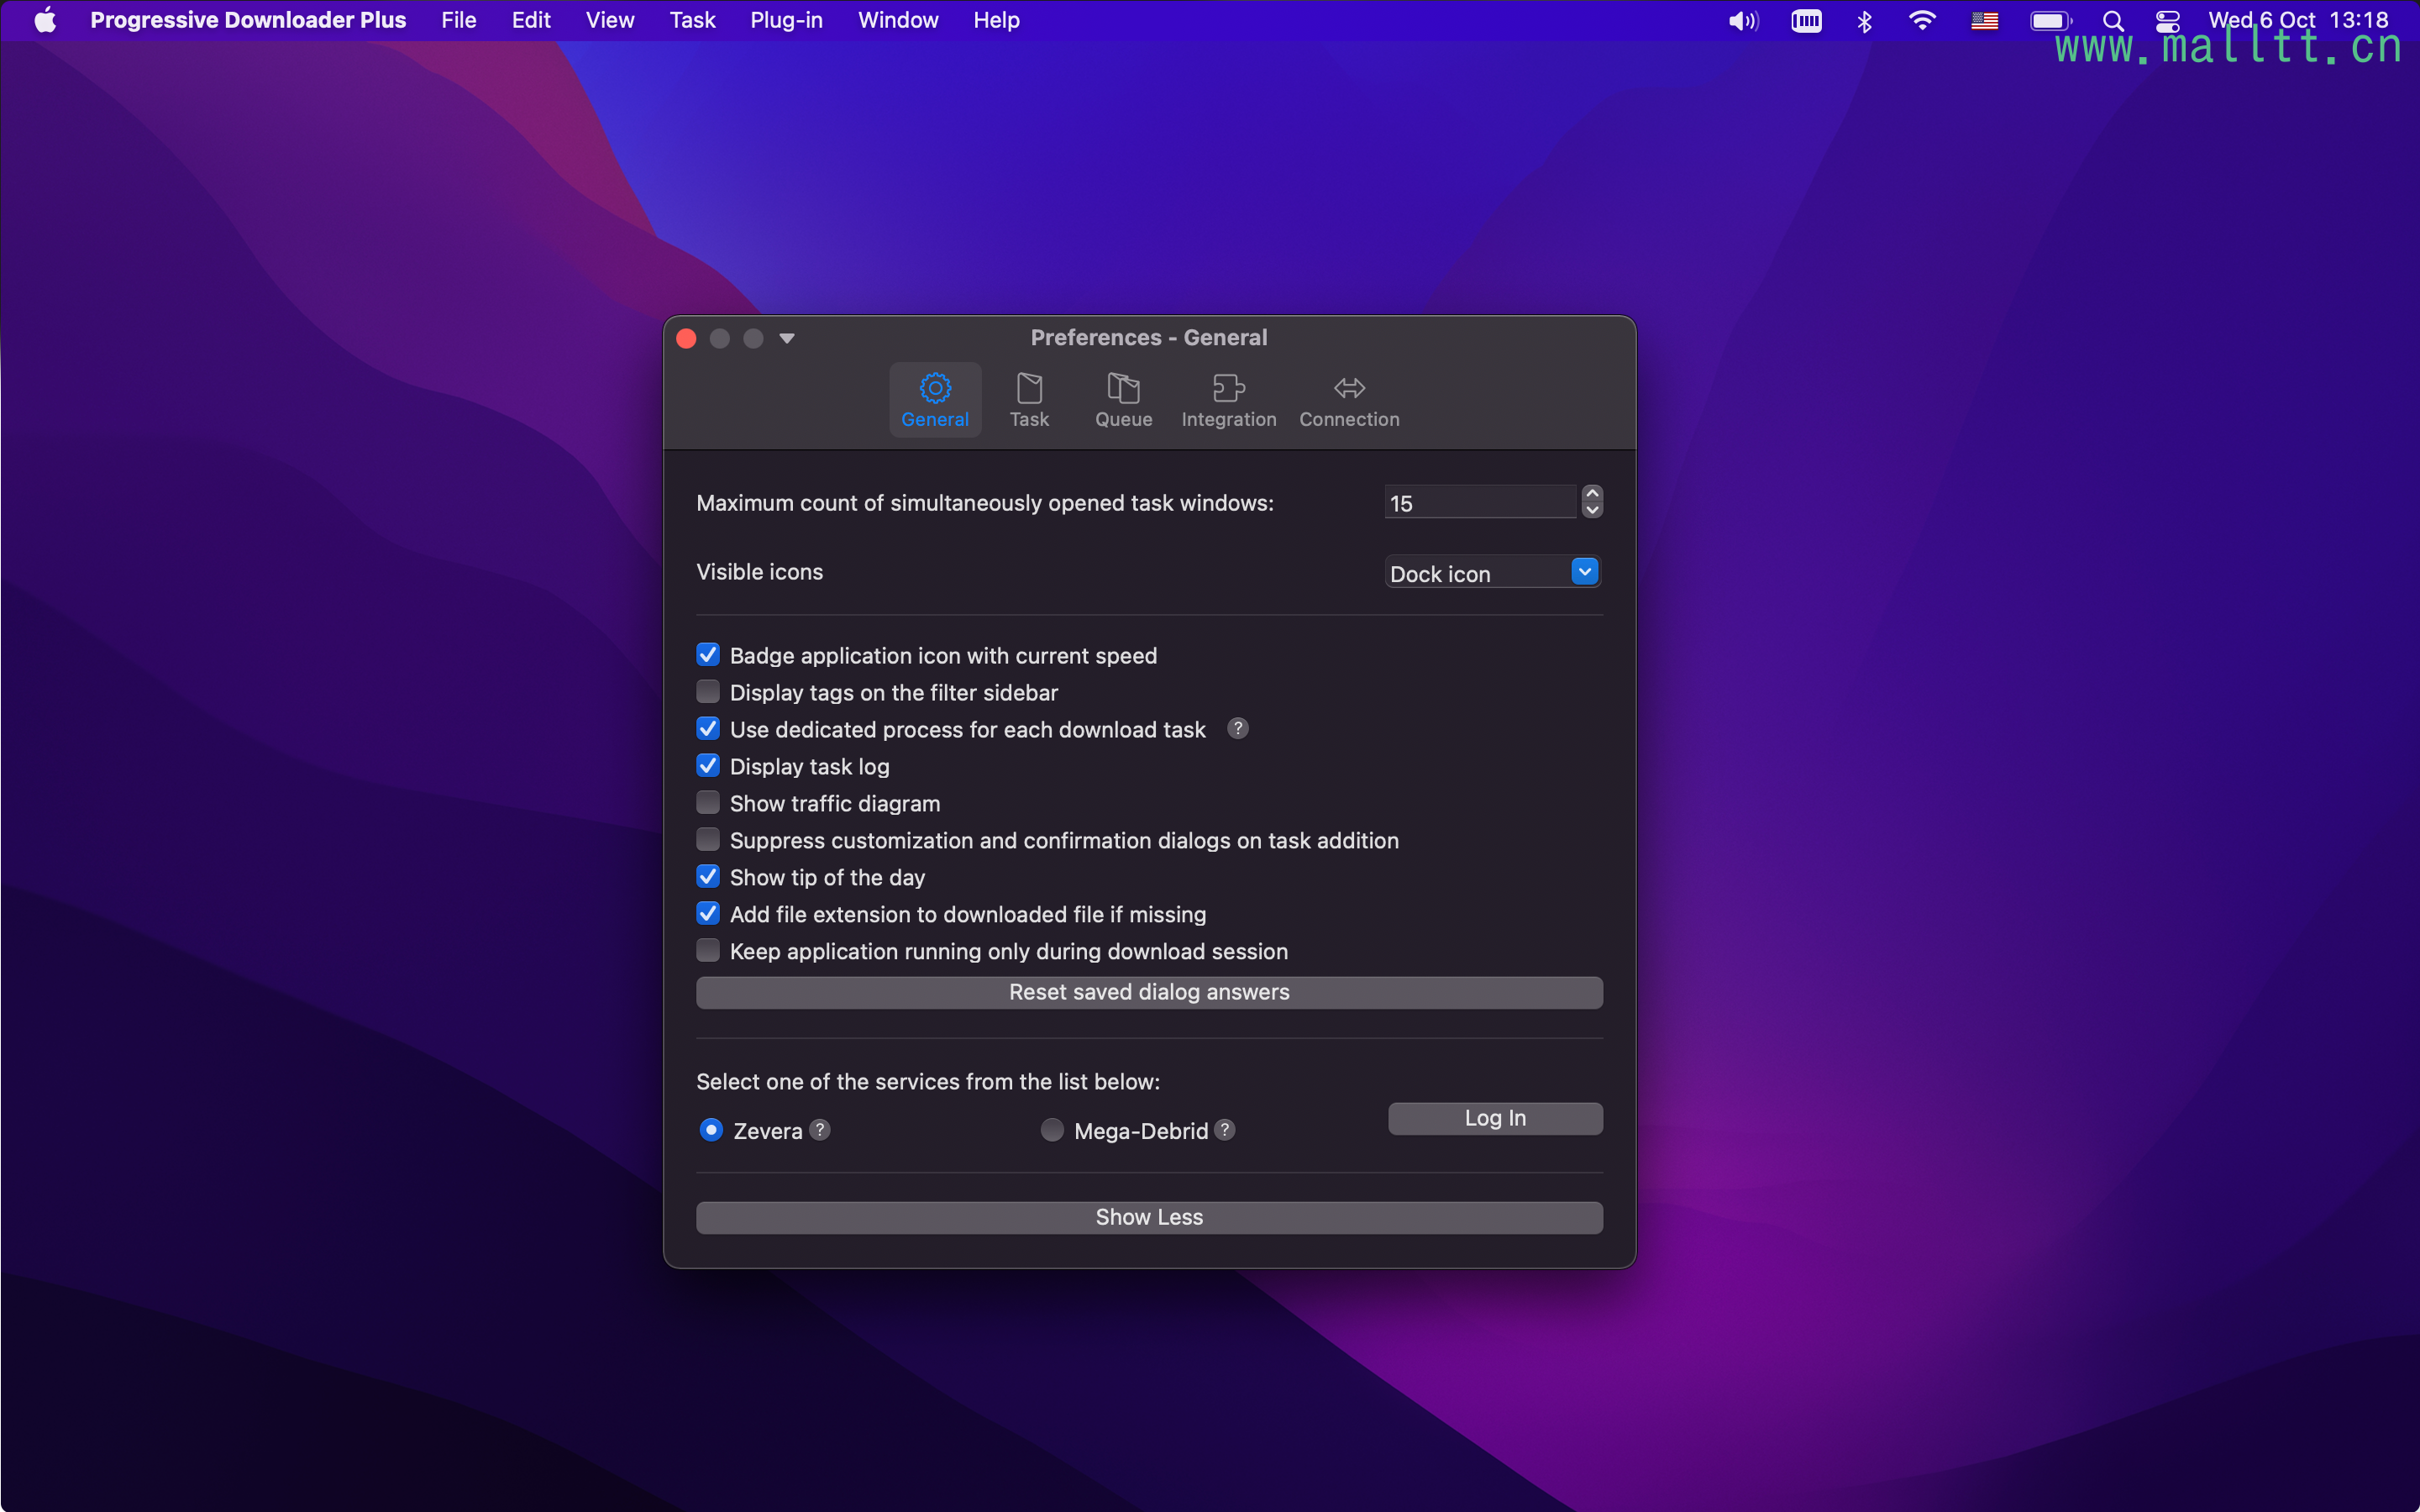2420x1512 pixels.
Task: Open the US input source flag menu
Action: 1985,21
